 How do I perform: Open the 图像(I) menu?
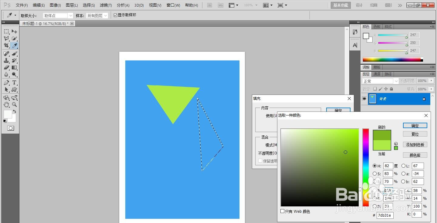[x=55, y=5]
